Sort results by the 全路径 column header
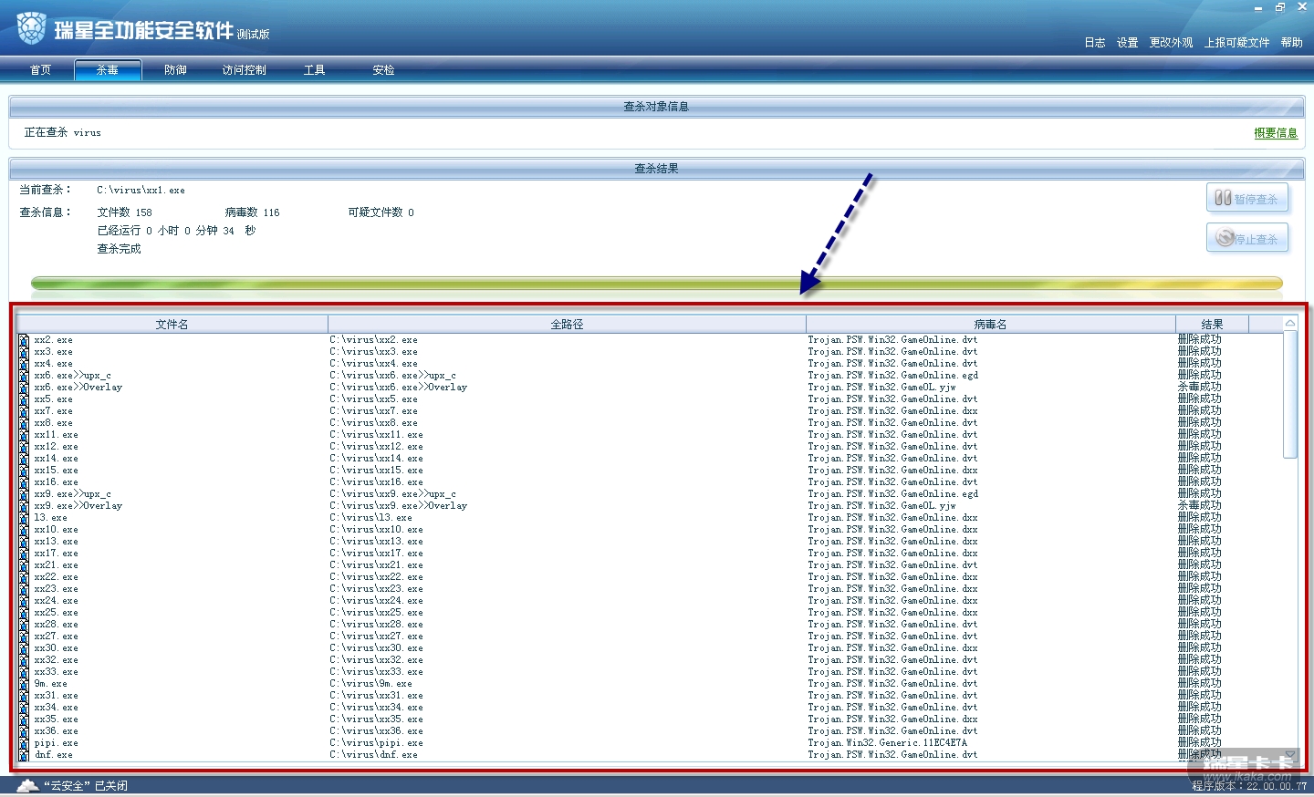The image size is (1314, 797). click(x=567, y=325)
